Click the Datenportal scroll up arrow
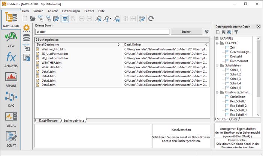This screenshot has height=156, width=263. pyautogui.click(x=258, y=38)
